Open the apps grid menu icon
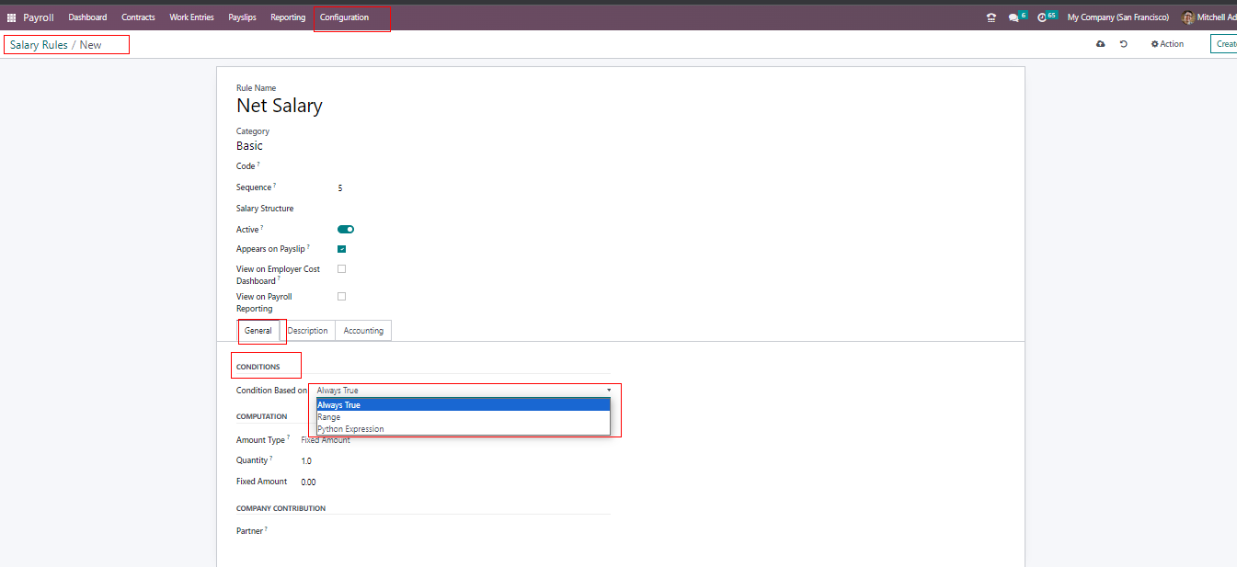The height and width of the screenshot is (567, 1237). click(11, 17)
